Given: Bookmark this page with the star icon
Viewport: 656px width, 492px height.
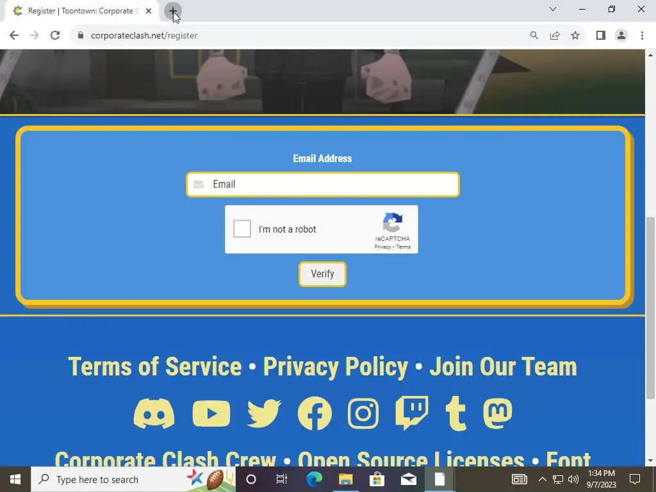Looking at the screenshot, I should pyautogui.click(x=575, y=36).
